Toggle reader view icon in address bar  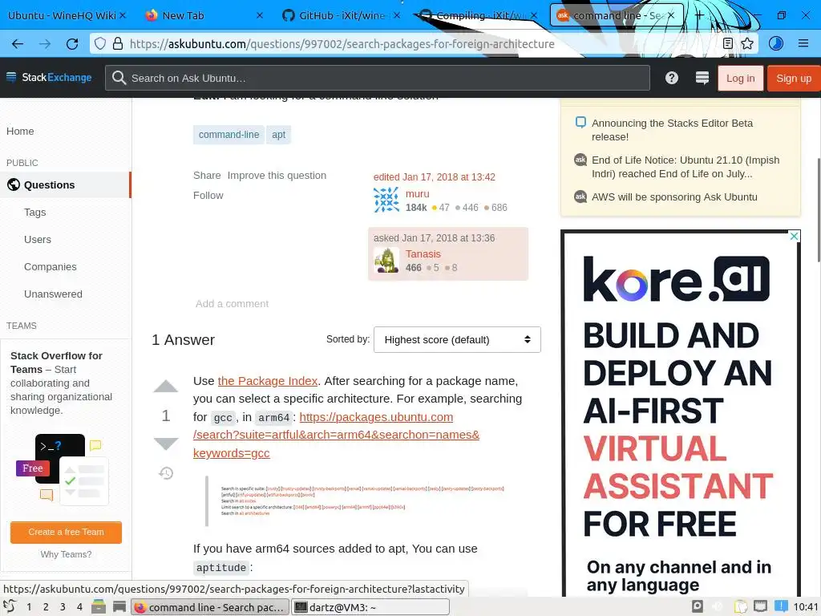click(728, 43)
